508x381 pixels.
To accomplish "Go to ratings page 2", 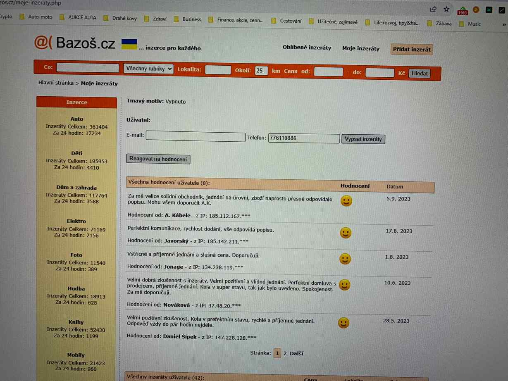I will point(285,354).
